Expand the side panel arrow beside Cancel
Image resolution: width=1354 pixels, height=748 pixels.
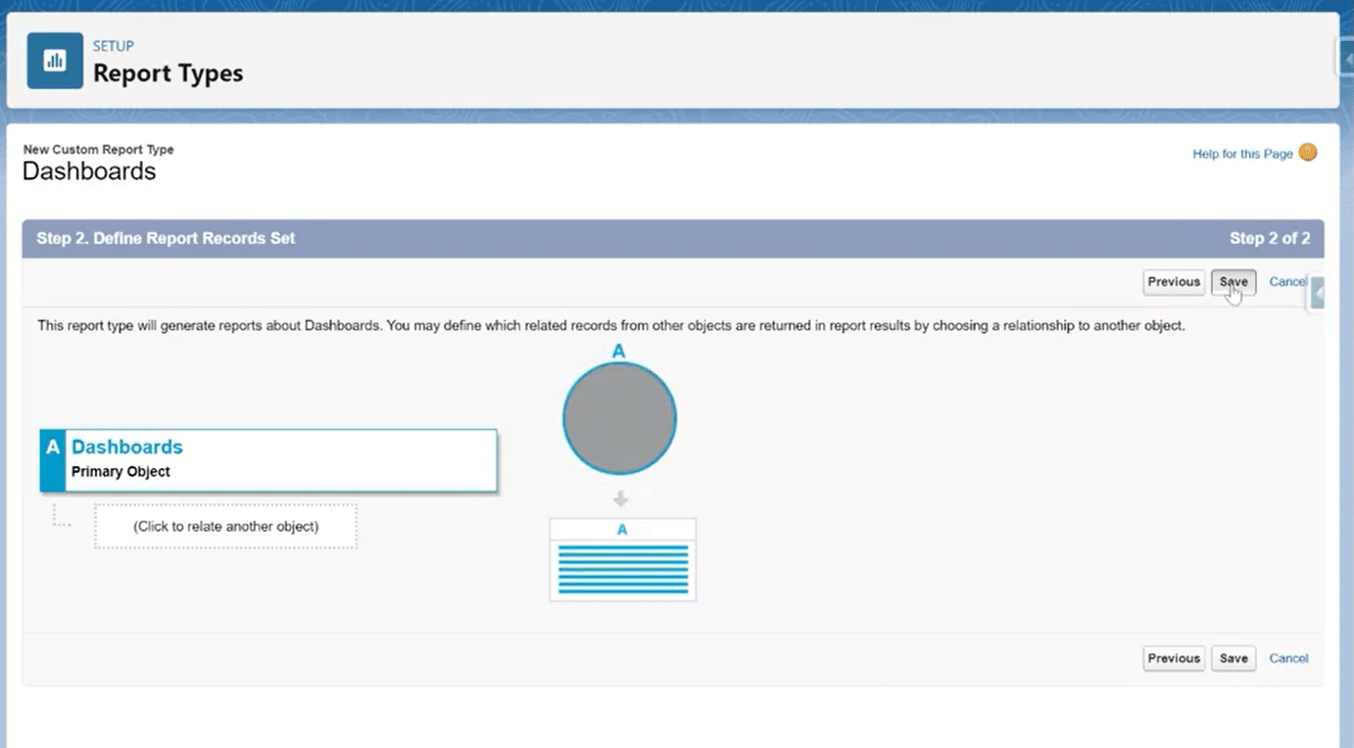pos(1318,292)
